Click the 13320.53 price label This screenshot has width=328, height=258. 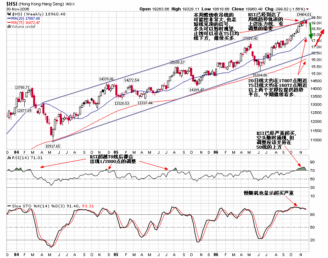122,103
